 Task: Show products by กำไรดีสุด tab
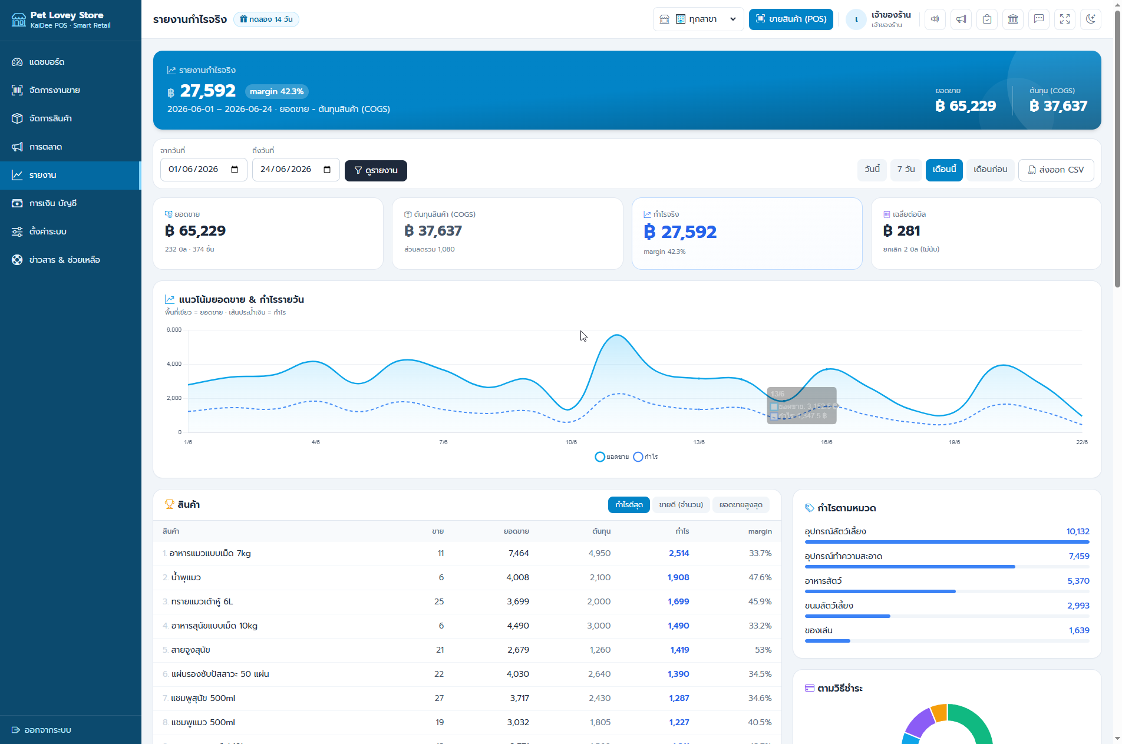[629, 505]
